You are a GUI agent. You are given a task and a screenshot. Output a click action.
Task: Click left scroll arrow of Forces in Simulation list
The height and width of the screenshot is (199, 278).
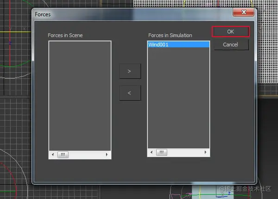pos(152,152)
